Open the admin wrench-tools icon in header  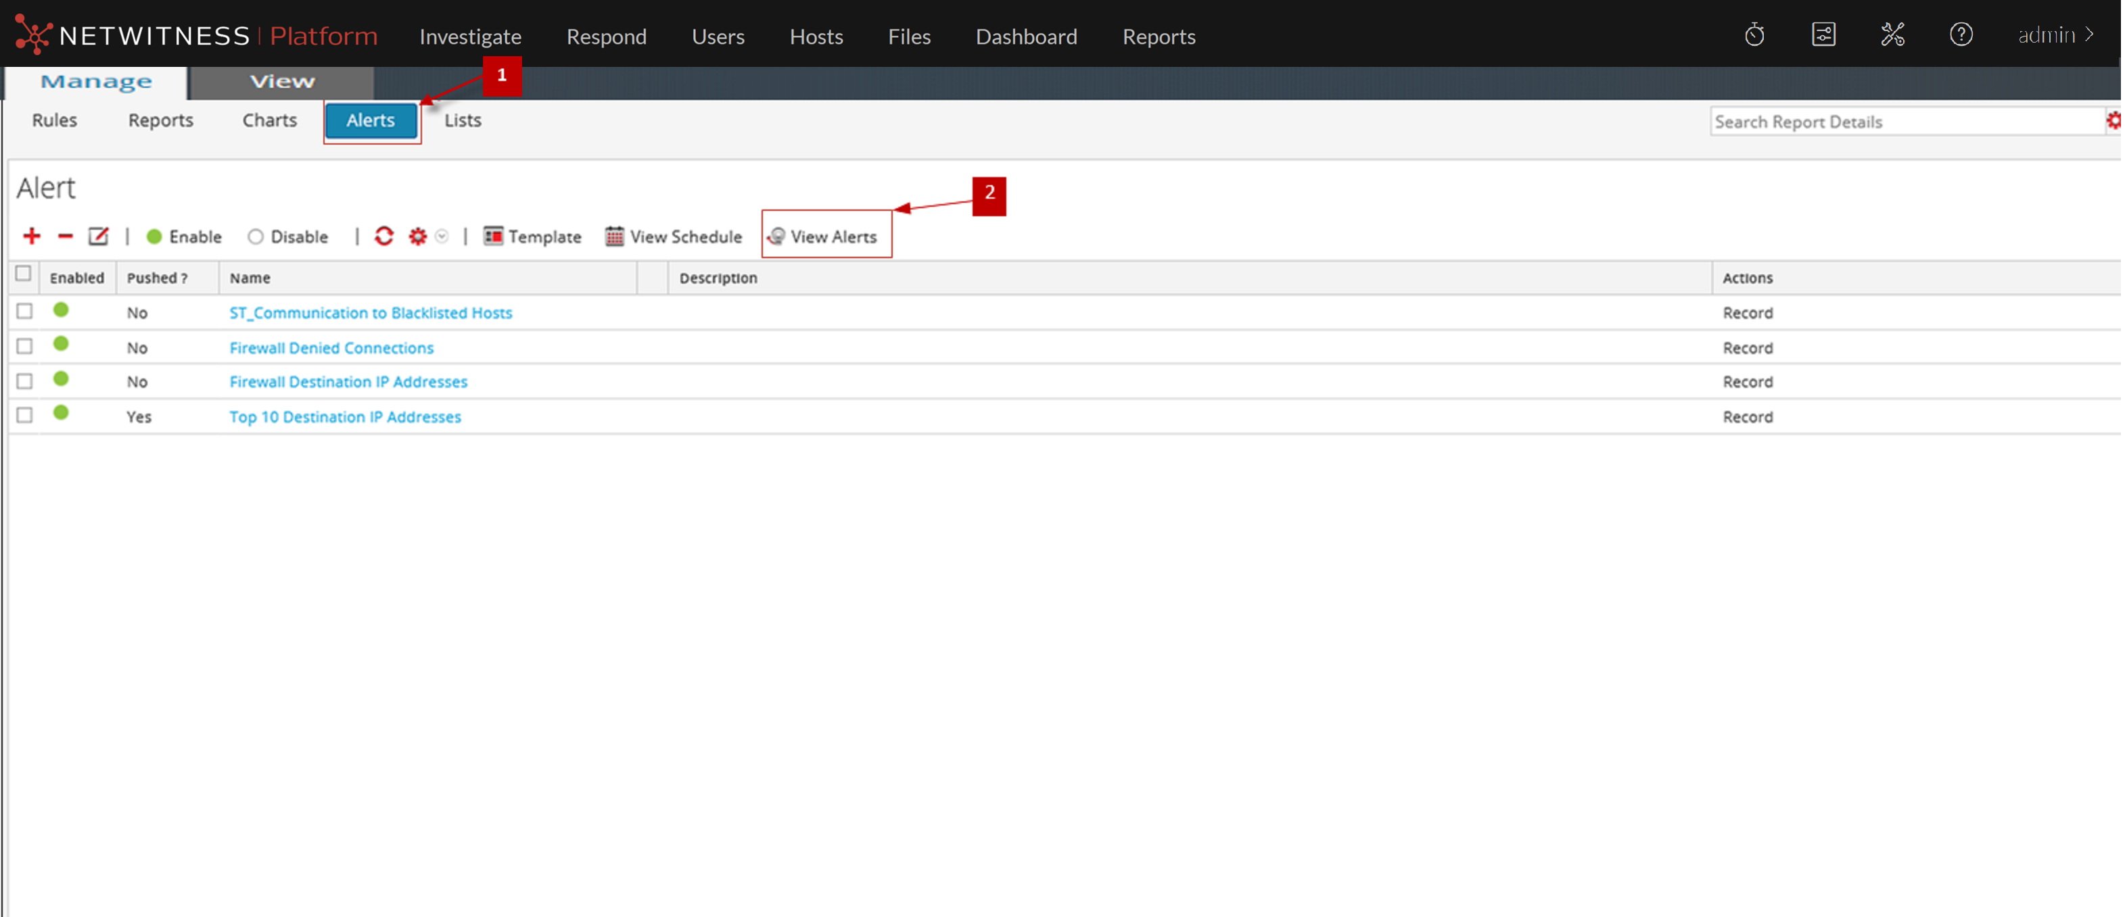(x=1892, y=35)
